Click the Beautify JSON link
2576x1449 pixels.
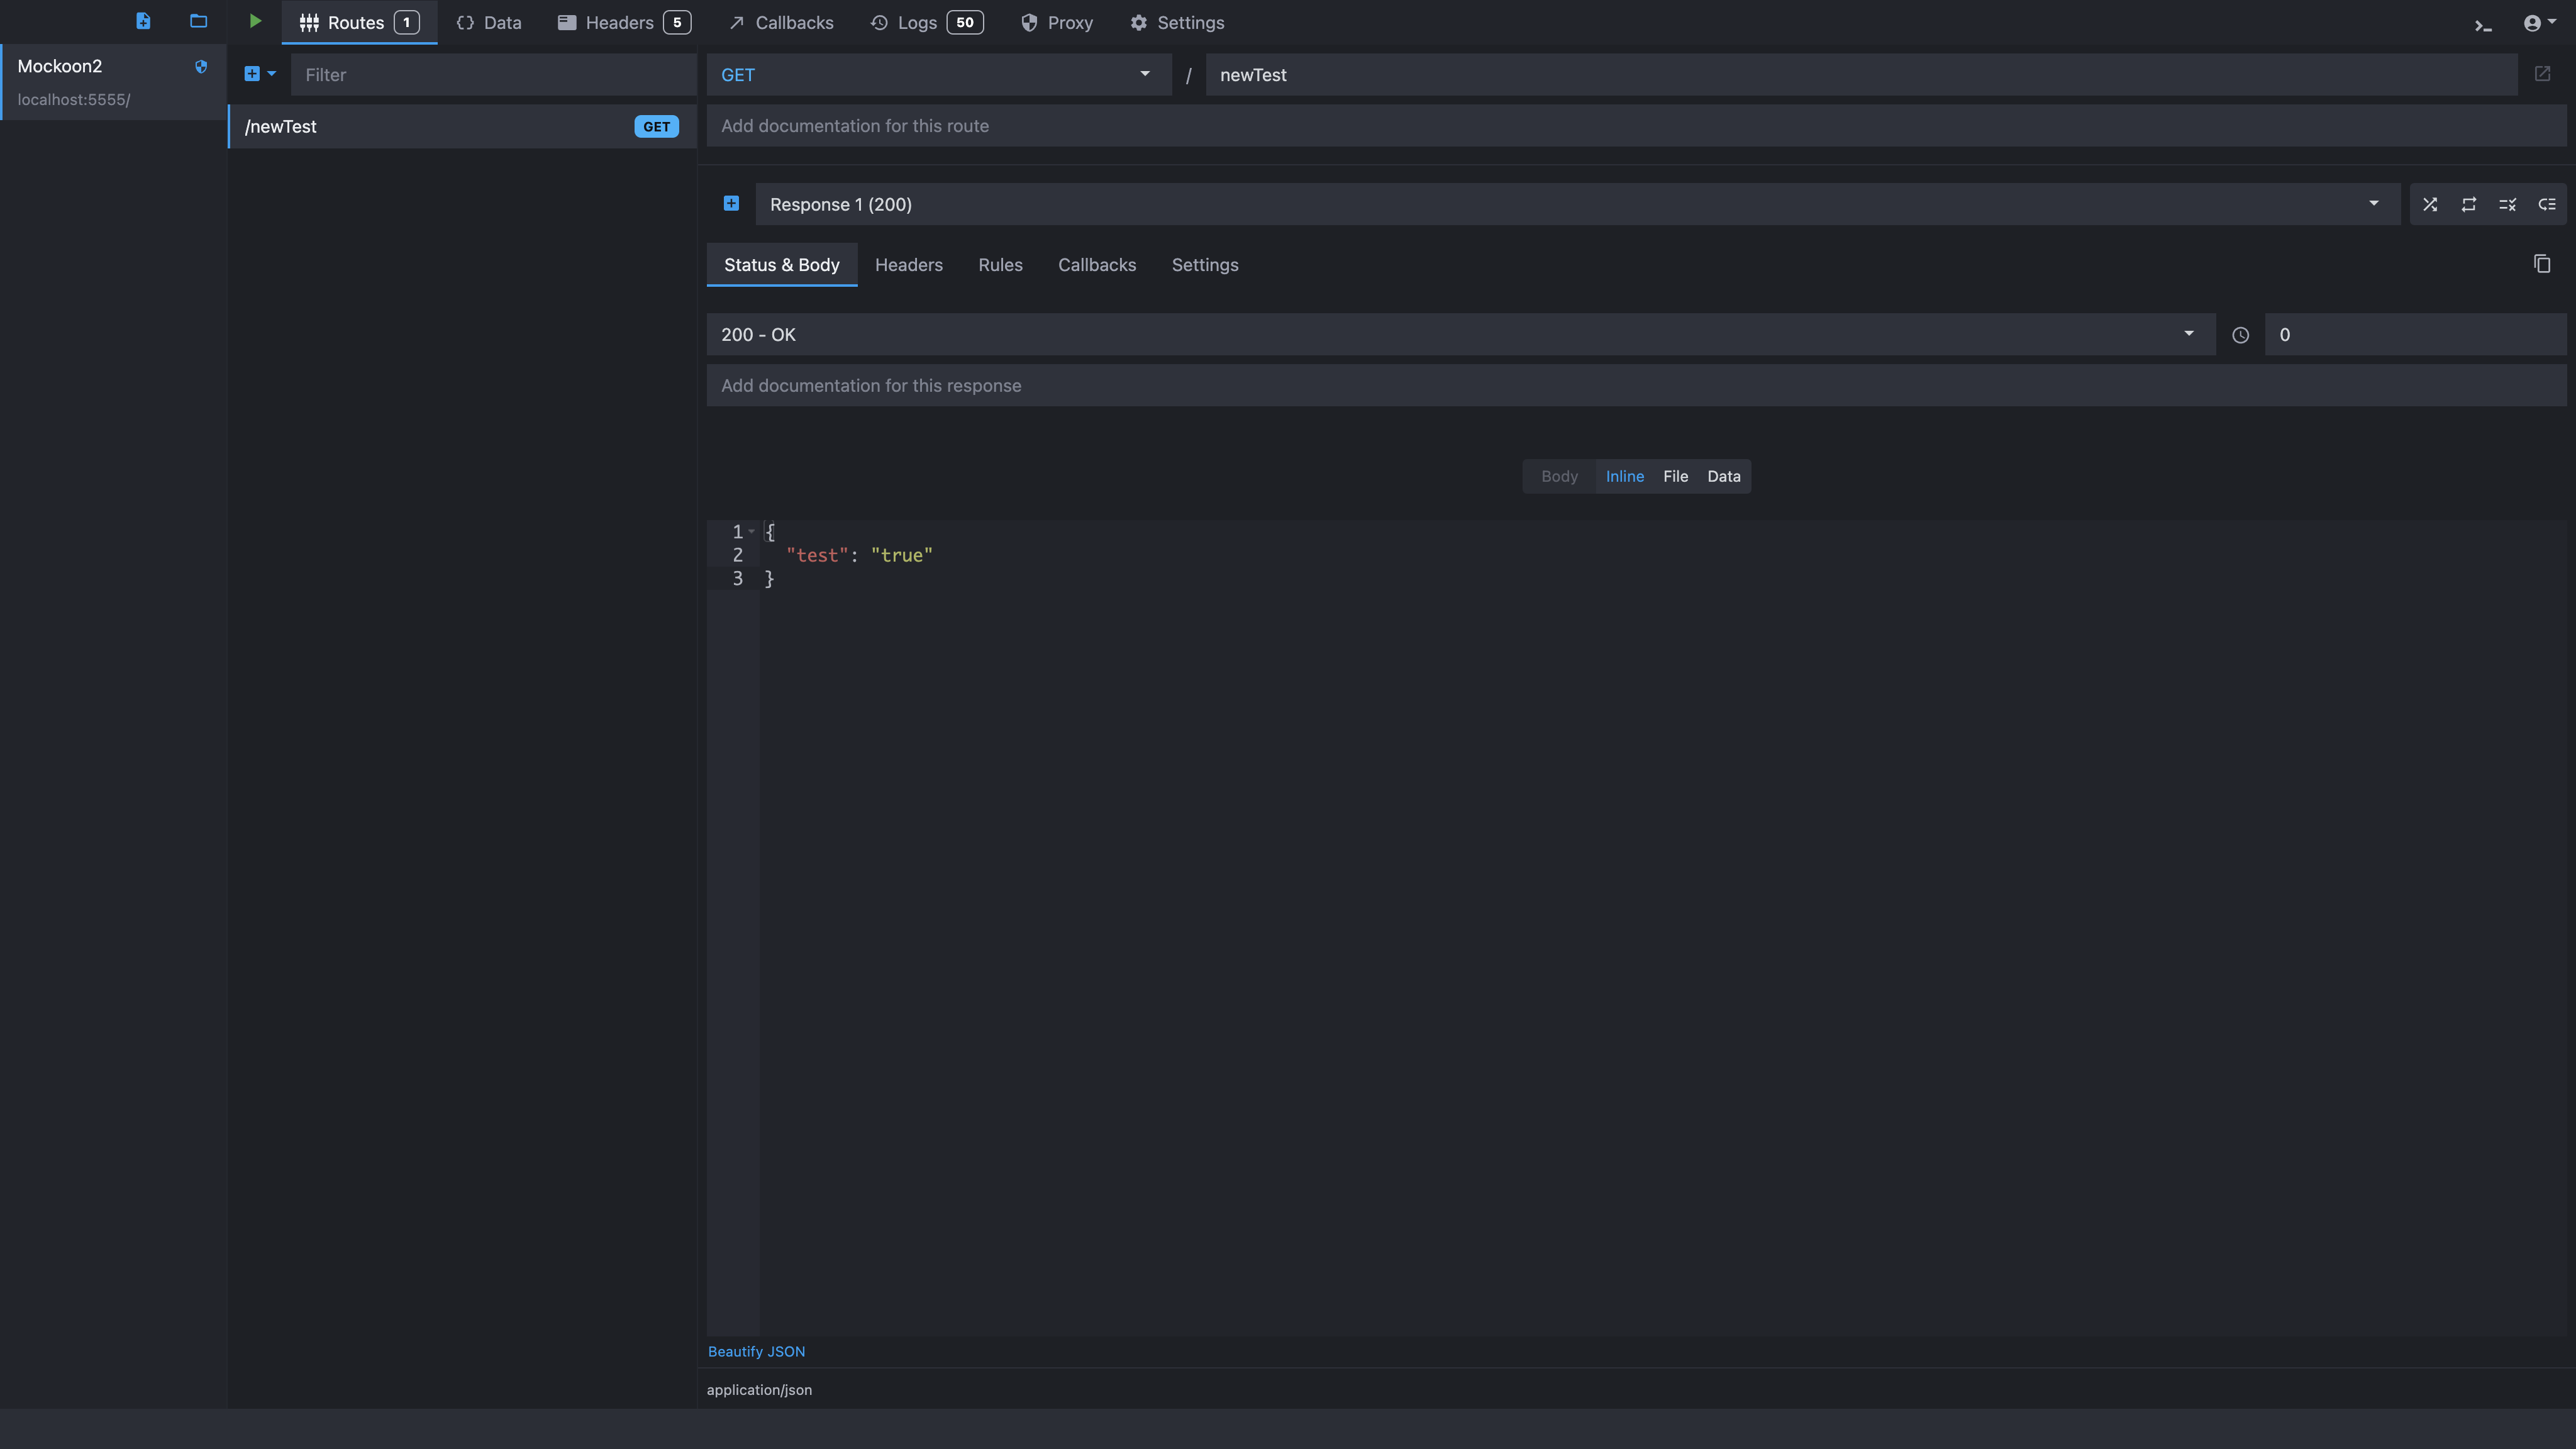click(756, 1351)
